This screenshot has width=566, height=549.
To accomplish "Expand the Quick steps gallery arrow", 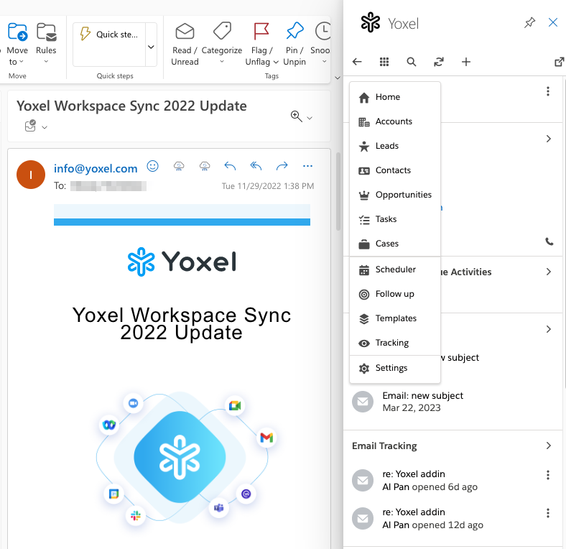I will pos(152,47).
